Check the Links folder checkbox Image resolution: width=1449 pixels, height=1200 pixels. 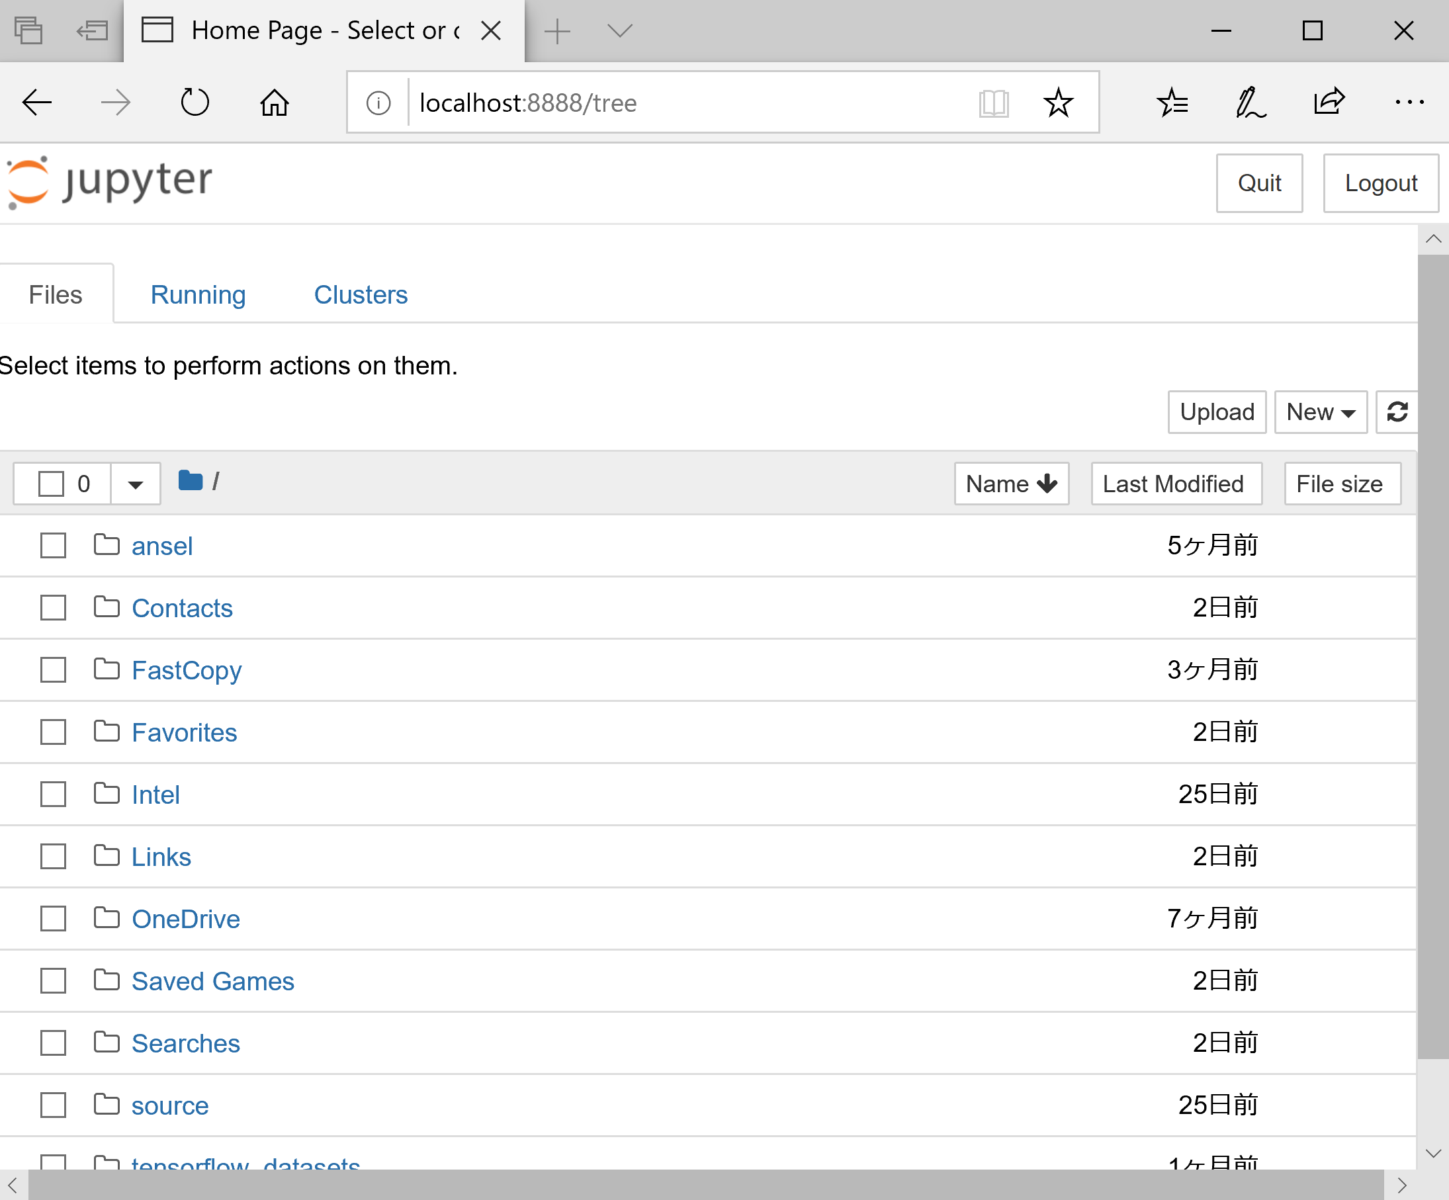click(x=53, y=857)
